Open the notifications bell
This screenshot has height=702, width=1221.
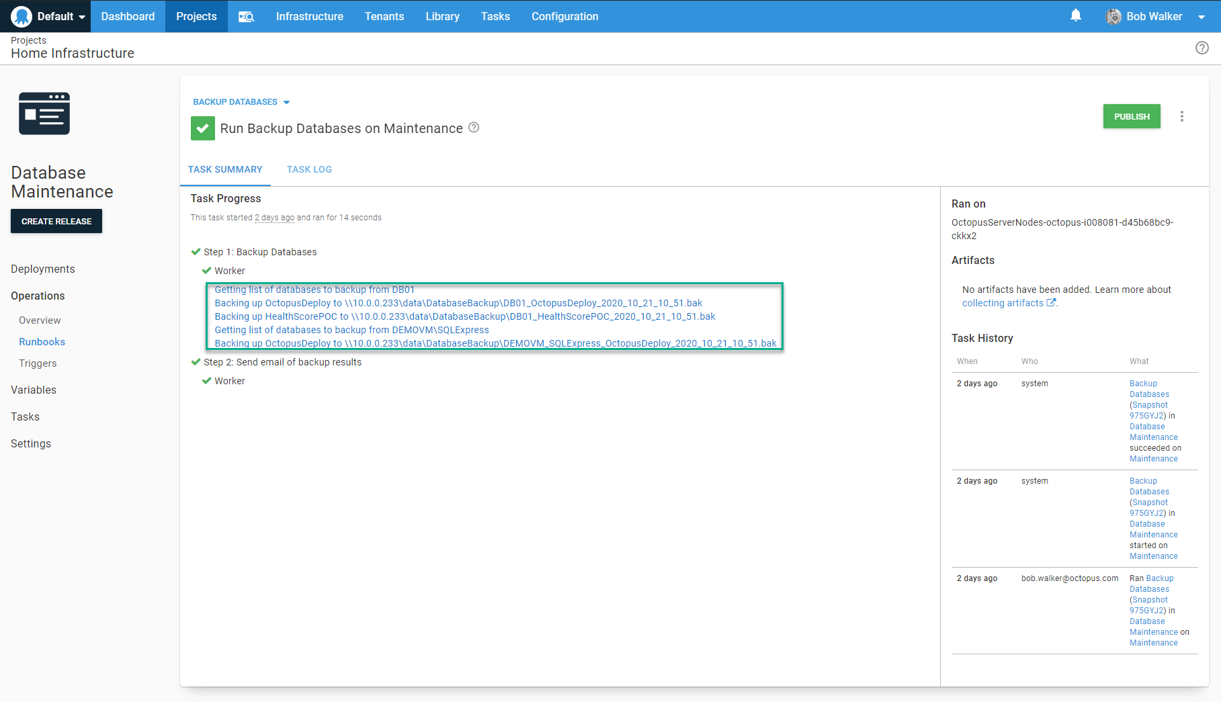click(x=1075, y=15)
